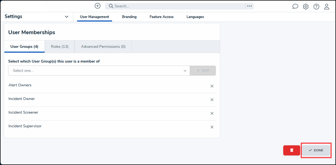This screenshot has width=336, height=165.
Task: Click the Incident Screener row text
Action: (23, 112)
